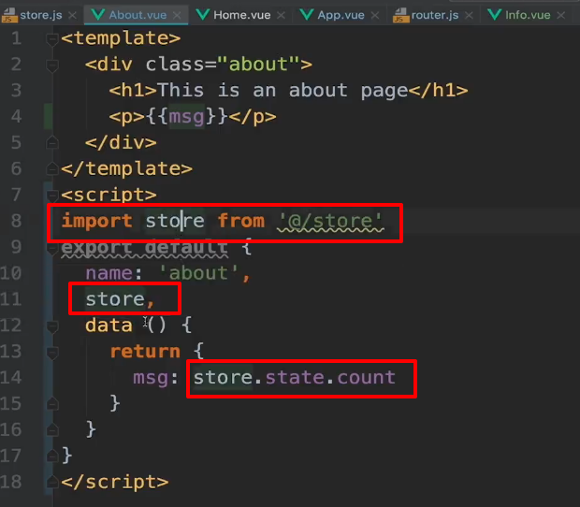This screenshot has height=507, width=580.
Task: Click the Vue icon on Home.vue tab
Action: [x=203, y=15]
